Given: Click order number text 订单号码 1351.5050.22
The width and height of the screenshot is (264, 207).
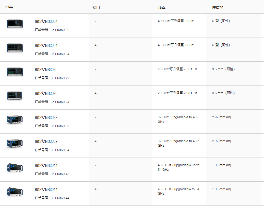Looking at the screenshot, I should 52,78.
